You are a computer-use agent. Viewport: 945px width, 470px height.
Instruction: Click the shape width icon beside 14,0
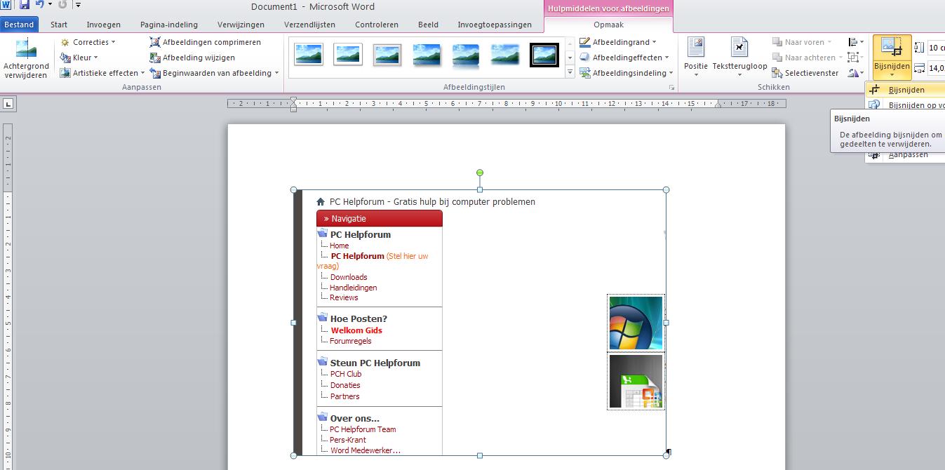click(920, 68)
